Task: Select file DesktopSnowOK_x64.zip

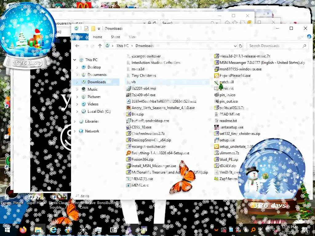Action: coord(151,140)
